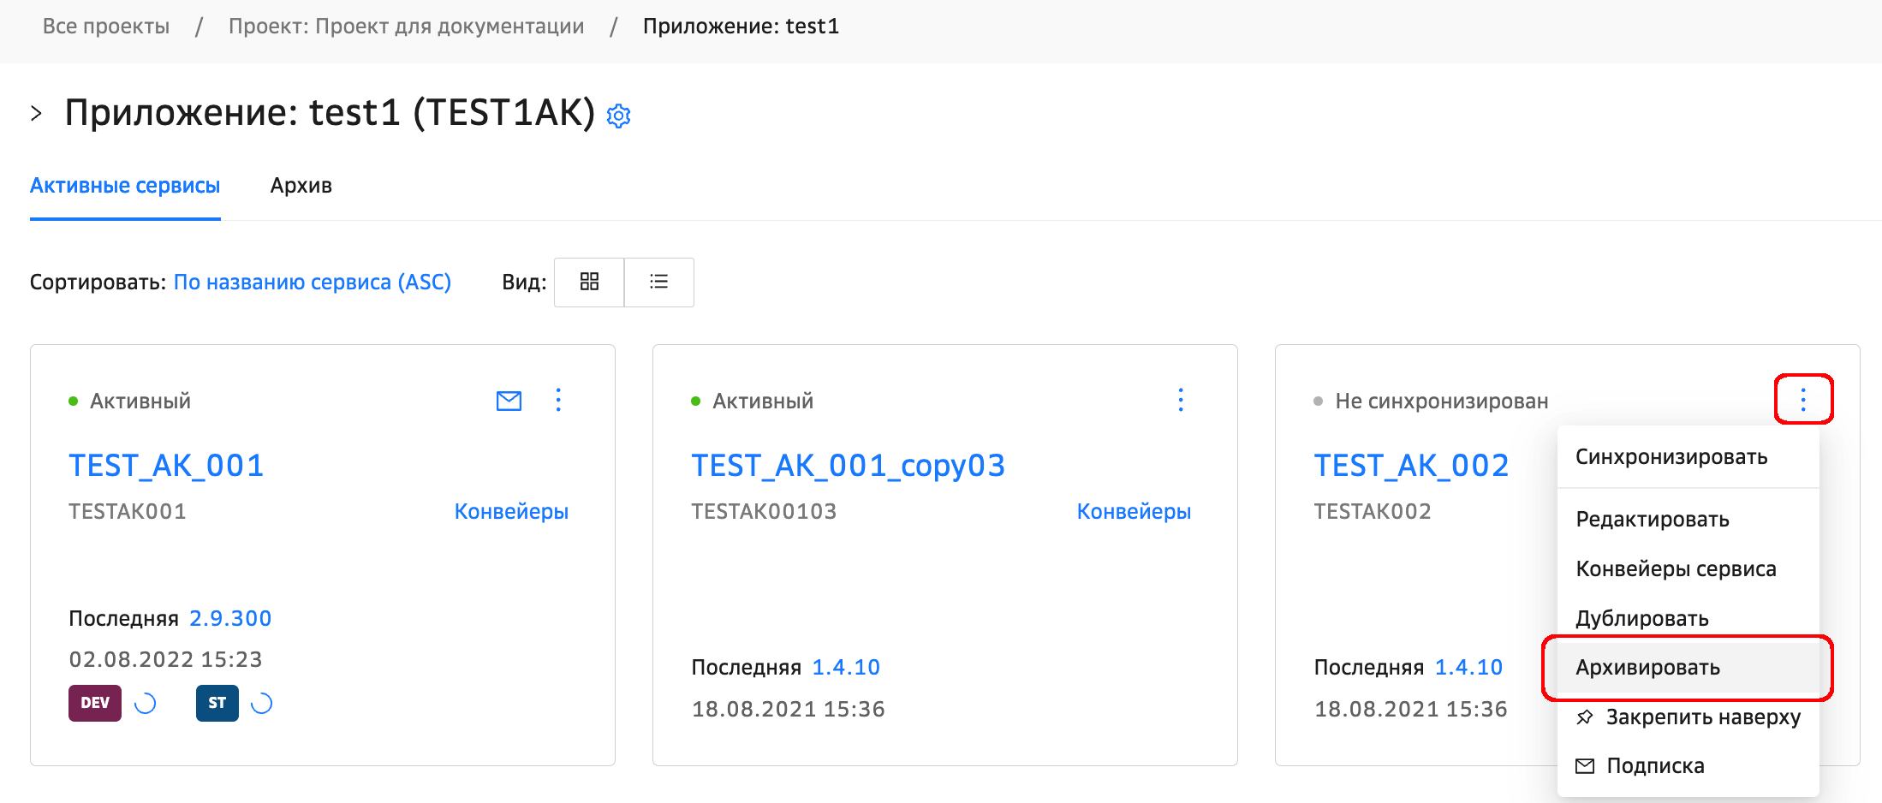The image size is (1882, 803).
Task: Select Закрепить наверху menu item
Action: tap(1702, 717)
